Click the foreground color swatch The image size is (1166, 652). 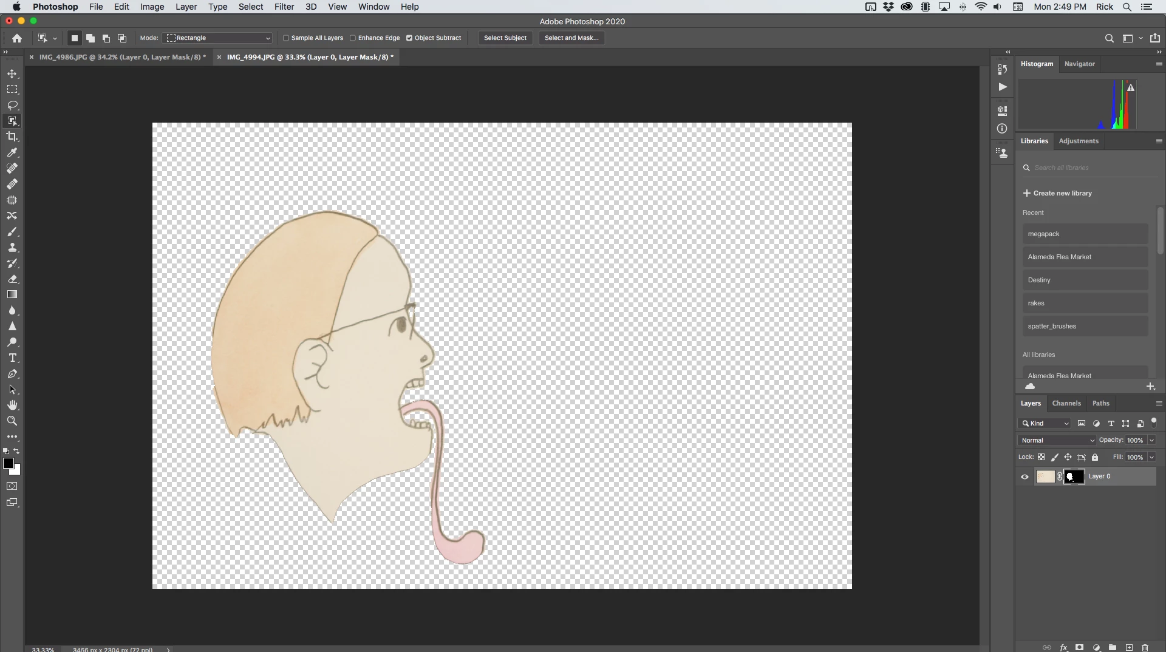click(x=8, y=463)
